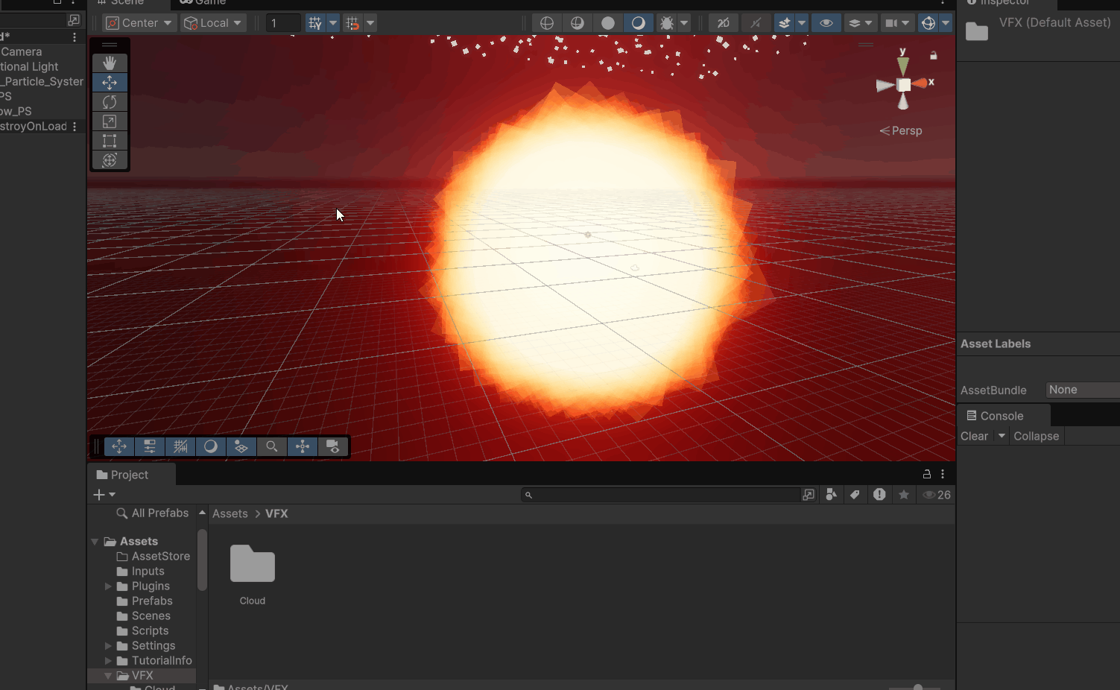Collapse the Assets folder tree arrow
The height and width of the screenshot is (690, 1120).
[x=95, y=542]
